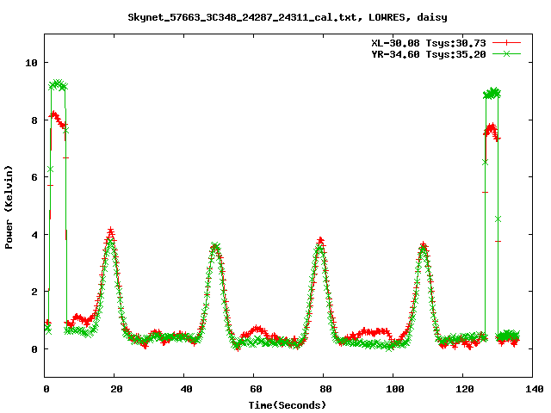Click the x-axis tick label 120
Screen dimensions: 551x413
465,389
